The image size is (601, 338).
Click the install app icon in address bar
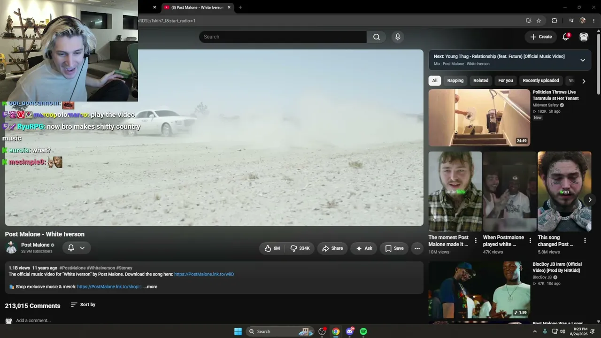pyautogui.click(x=529, y=21)
